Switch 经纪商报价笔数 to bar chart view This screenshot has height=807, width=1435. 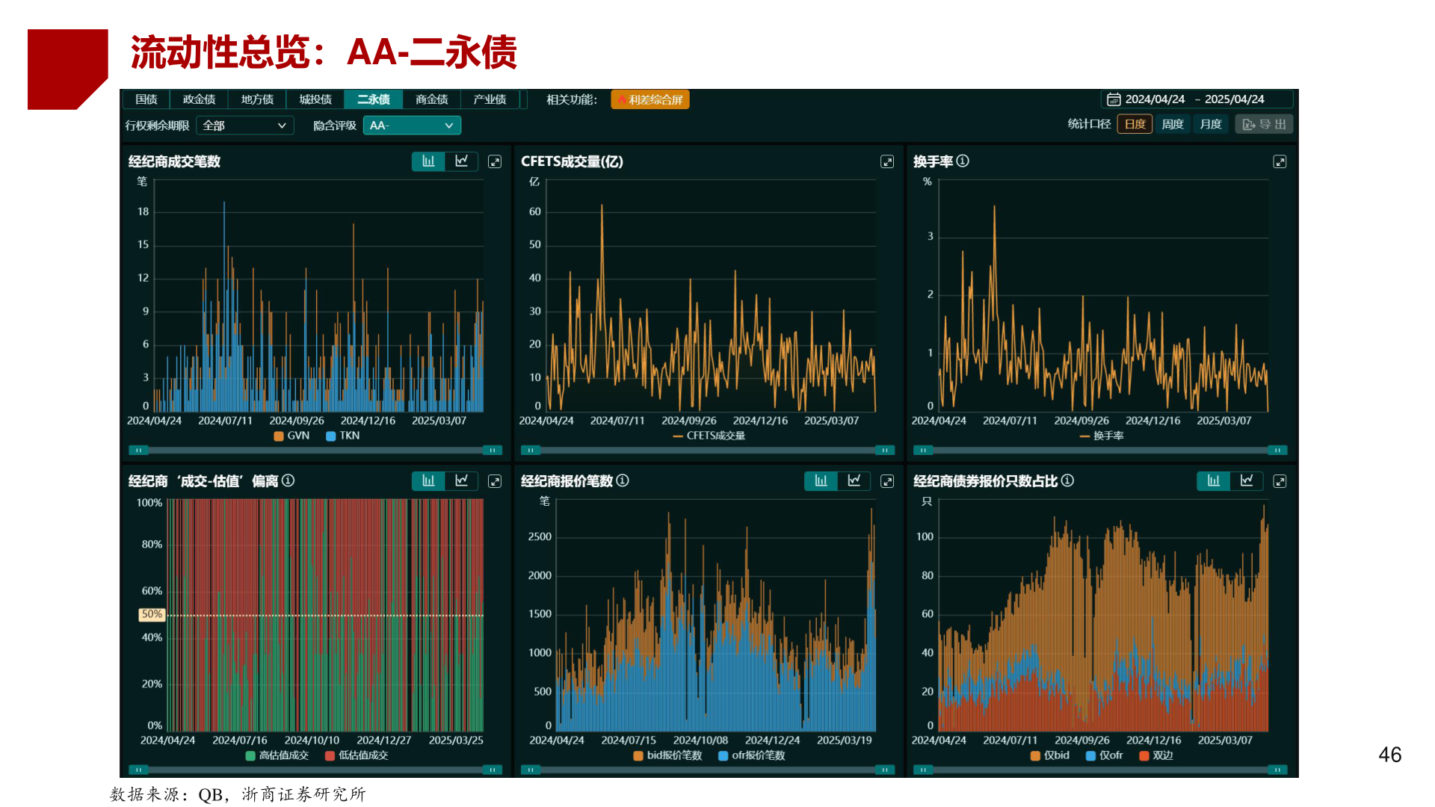click(821, 480)
